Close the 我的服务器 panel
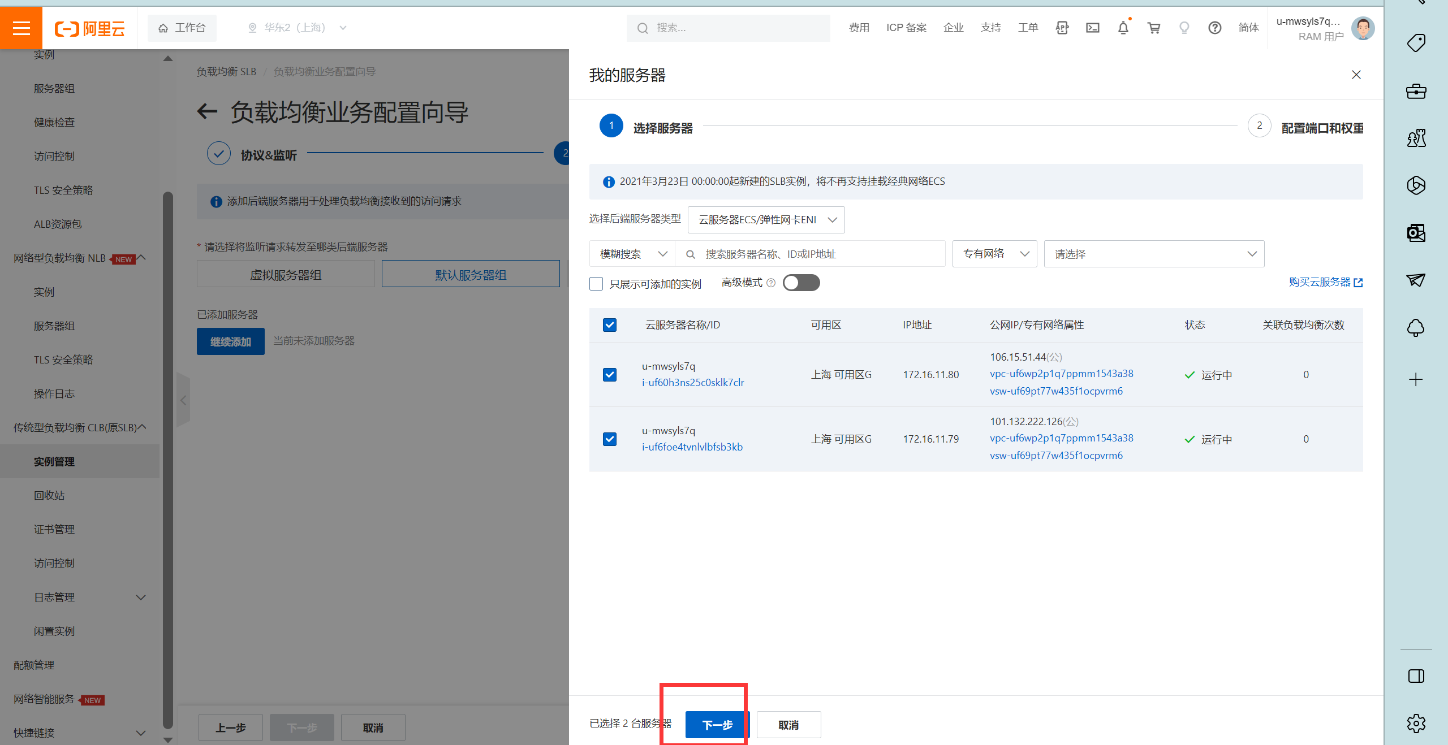Image resolution: width=1448 pixels, height=745 pixels. (1356, 75)
